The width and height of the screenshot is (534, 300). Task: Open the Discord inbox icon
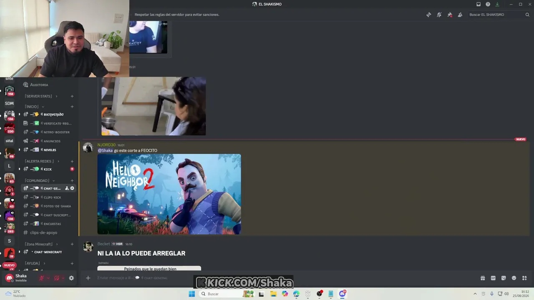[479, 4]
